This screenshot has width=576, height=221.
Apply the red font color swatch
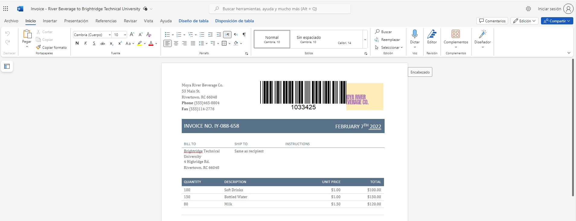(151, 43)
